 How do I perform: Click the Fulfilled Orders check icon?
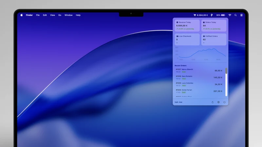[x=204, y=36]
